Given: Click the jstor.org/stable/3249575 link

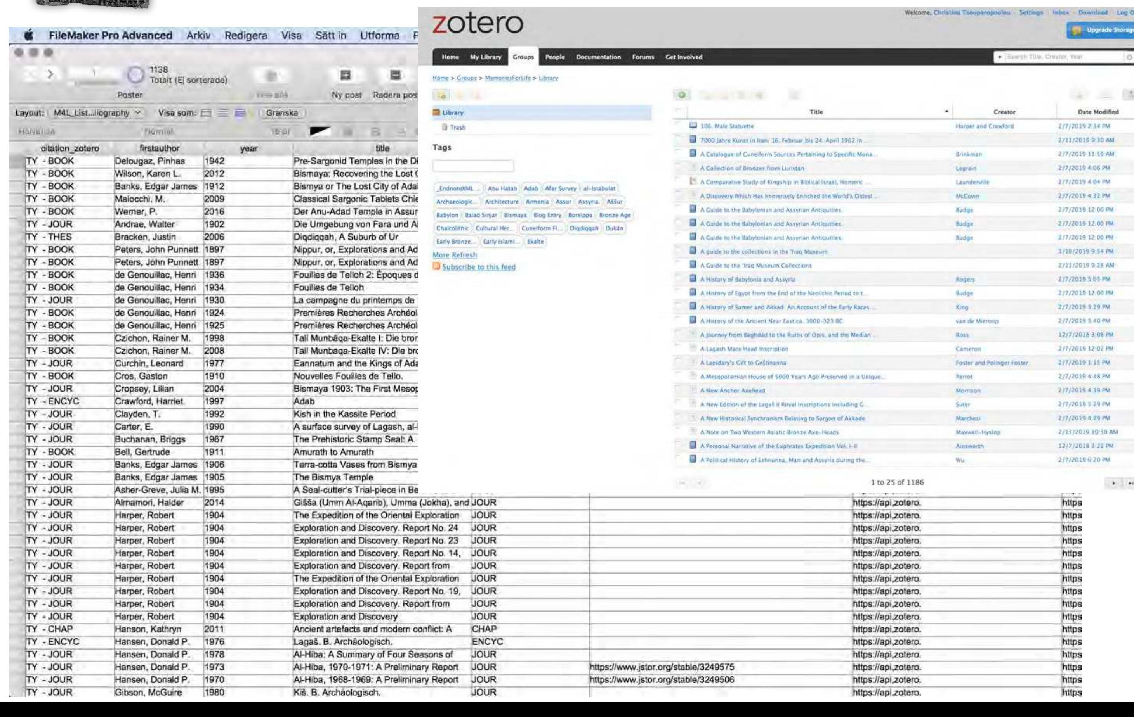Looking at the screenshot, I should (662, 667).
